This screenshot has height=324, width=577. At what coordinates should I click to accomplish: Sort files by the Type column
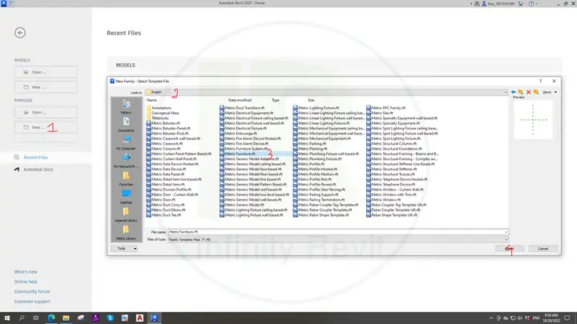[275, 100]
